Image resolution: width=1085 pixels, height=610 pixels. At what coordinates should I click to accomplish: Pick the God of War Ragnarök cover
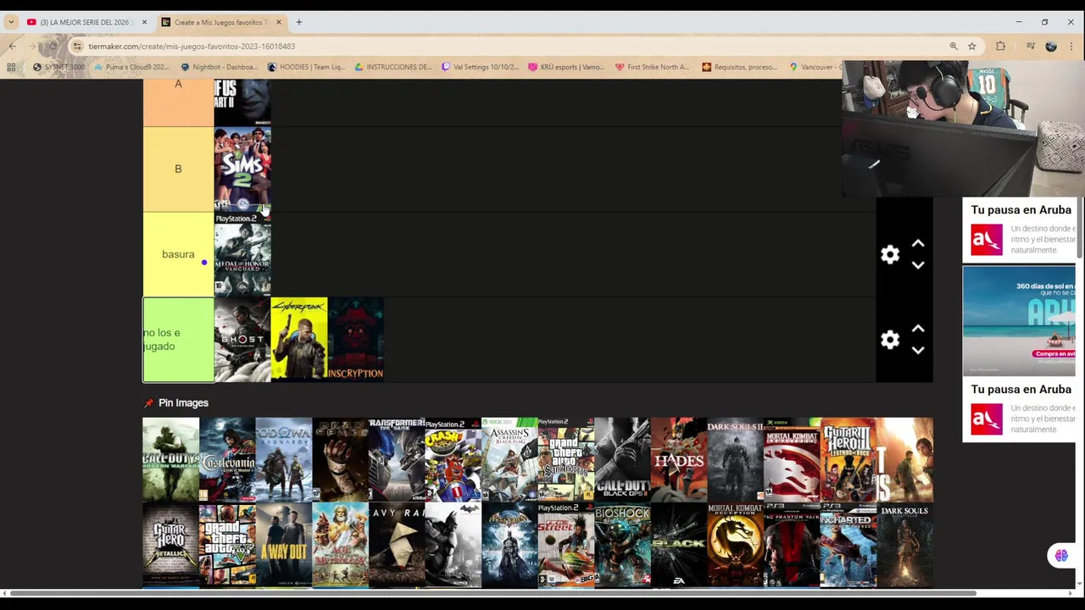284,460
